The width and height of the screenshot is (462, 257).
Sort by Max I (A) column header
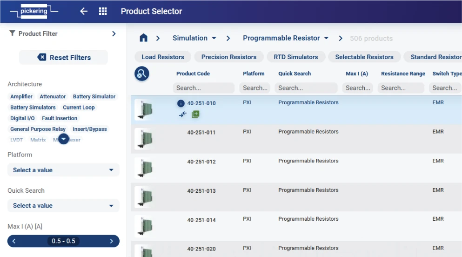click(x=357, y=74)
